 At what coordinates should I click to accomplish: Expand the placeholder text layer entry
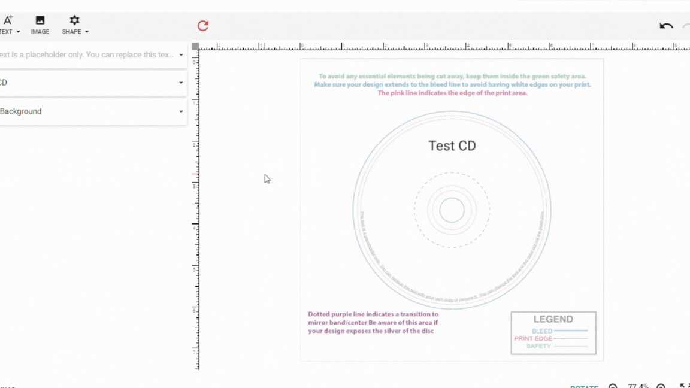(181, 55)
